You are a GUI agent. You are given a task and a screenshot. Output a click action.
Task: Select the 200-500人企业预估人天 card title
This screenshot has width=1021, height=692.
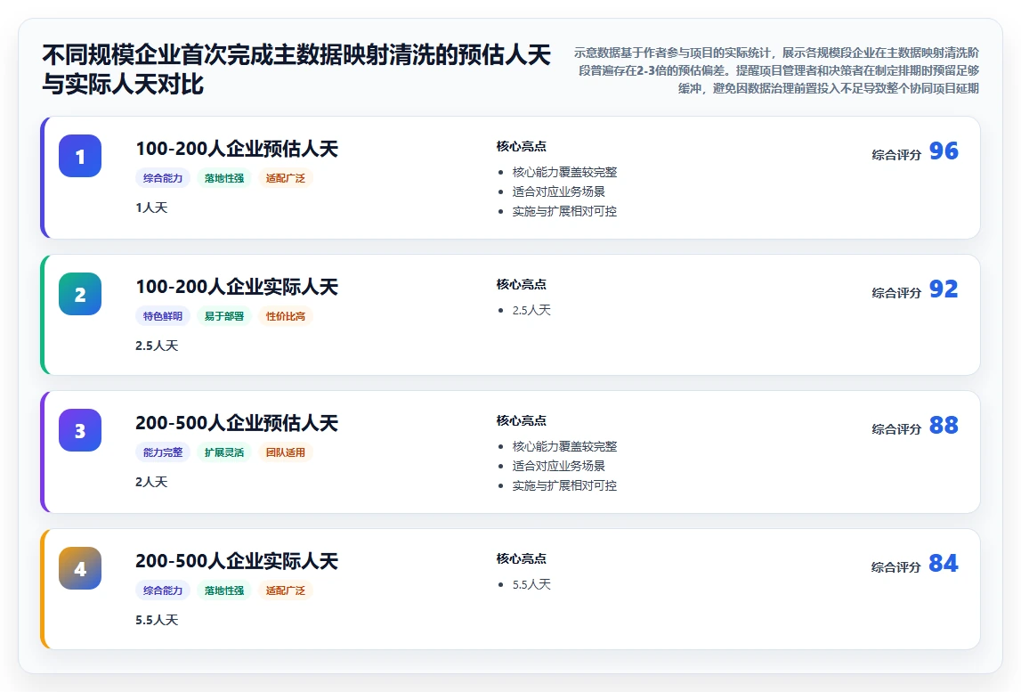click(x=237, y=423)
